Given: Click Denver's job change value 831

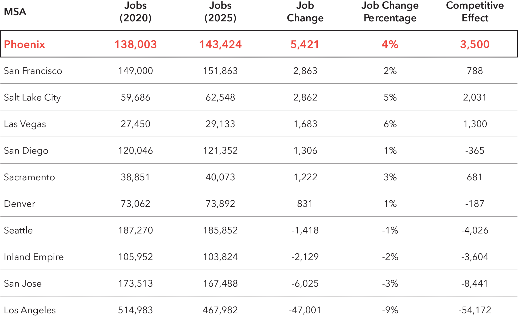Looking at the screenshot, I should click(x=305, y=204).
